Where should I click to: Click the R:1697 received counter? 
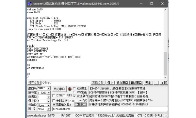coord(66,115)
